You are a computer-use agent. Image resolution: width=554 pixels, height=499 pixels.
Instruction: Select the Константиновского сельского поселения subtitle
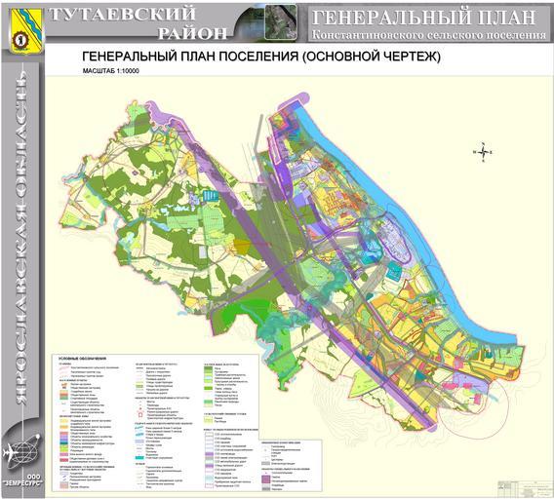(x=429, y=35)
